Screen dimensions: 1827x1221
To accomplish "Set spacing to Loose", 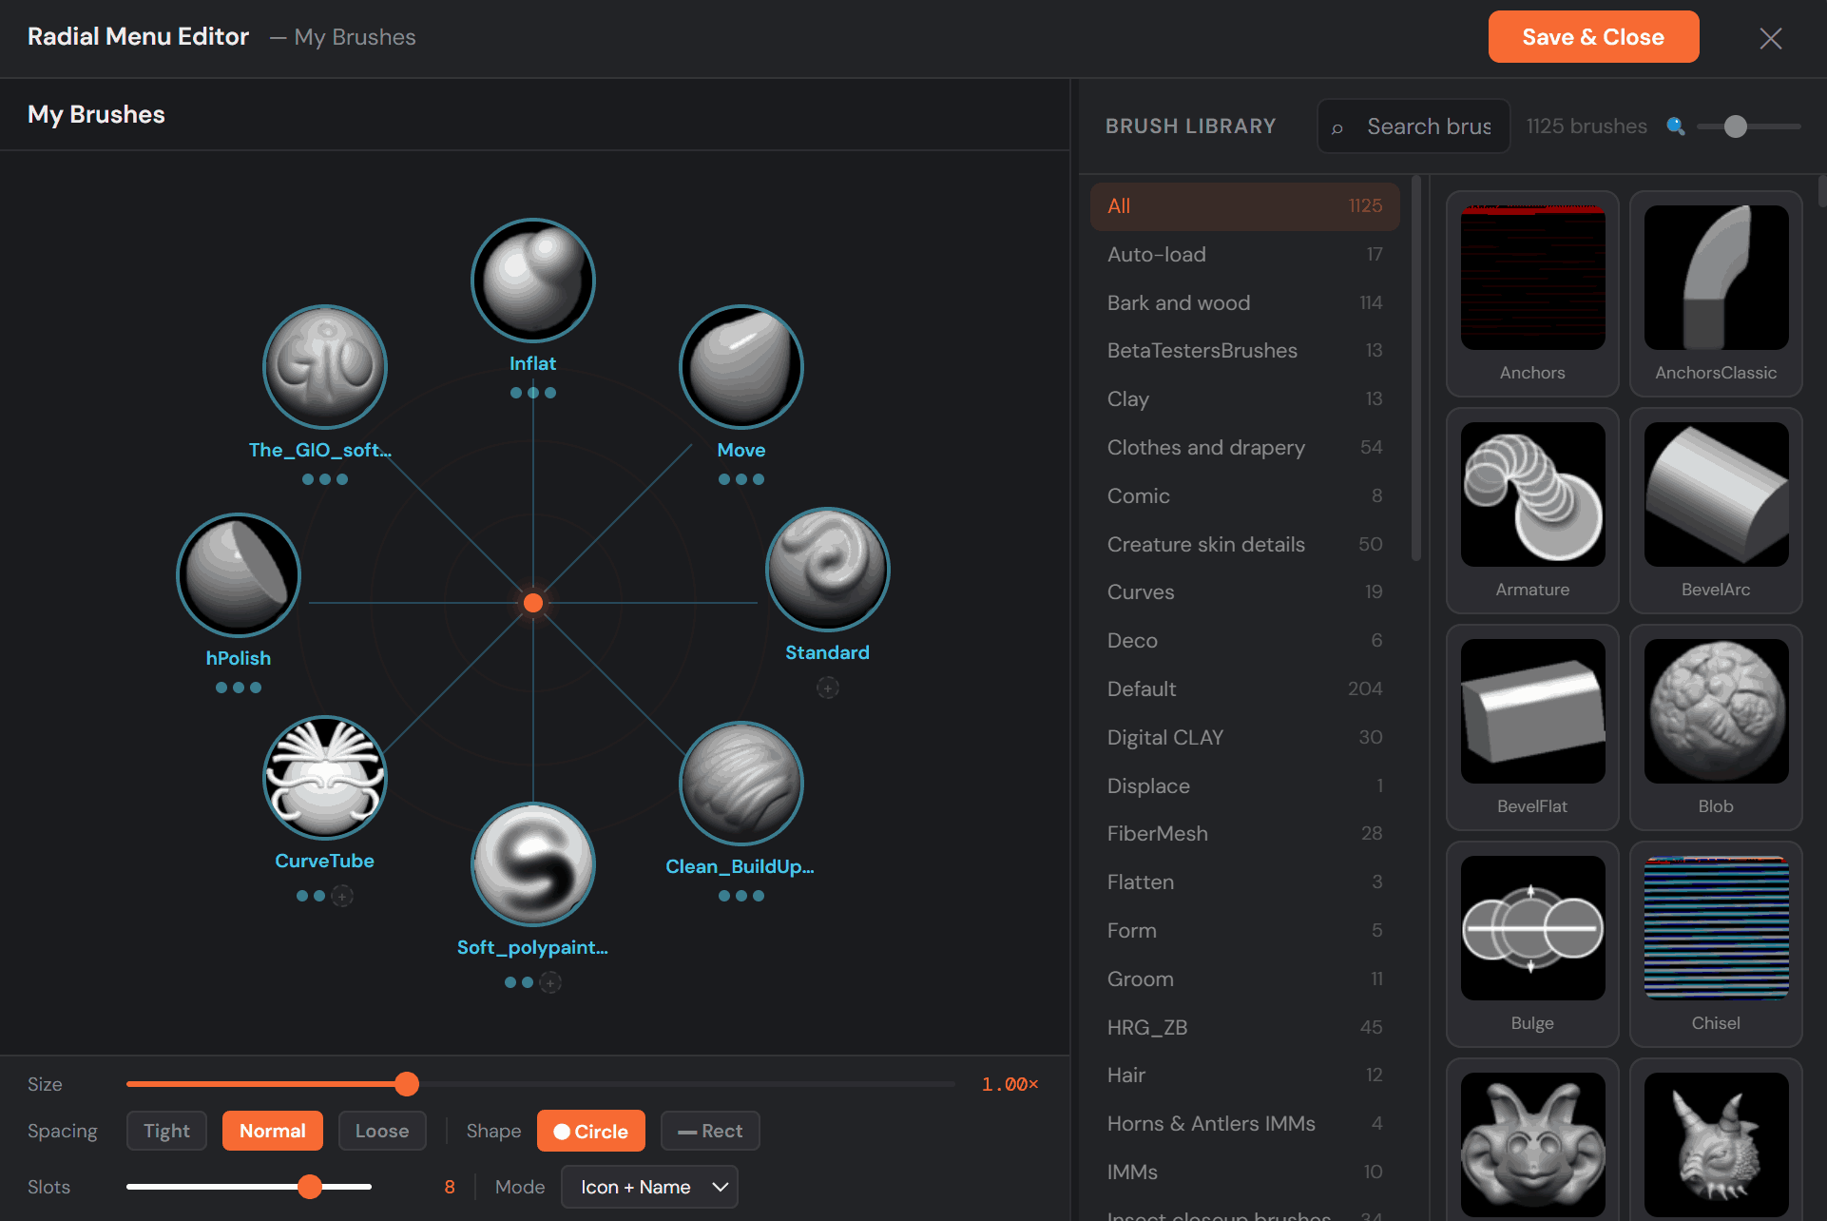I will click(x=382, y=1131).
